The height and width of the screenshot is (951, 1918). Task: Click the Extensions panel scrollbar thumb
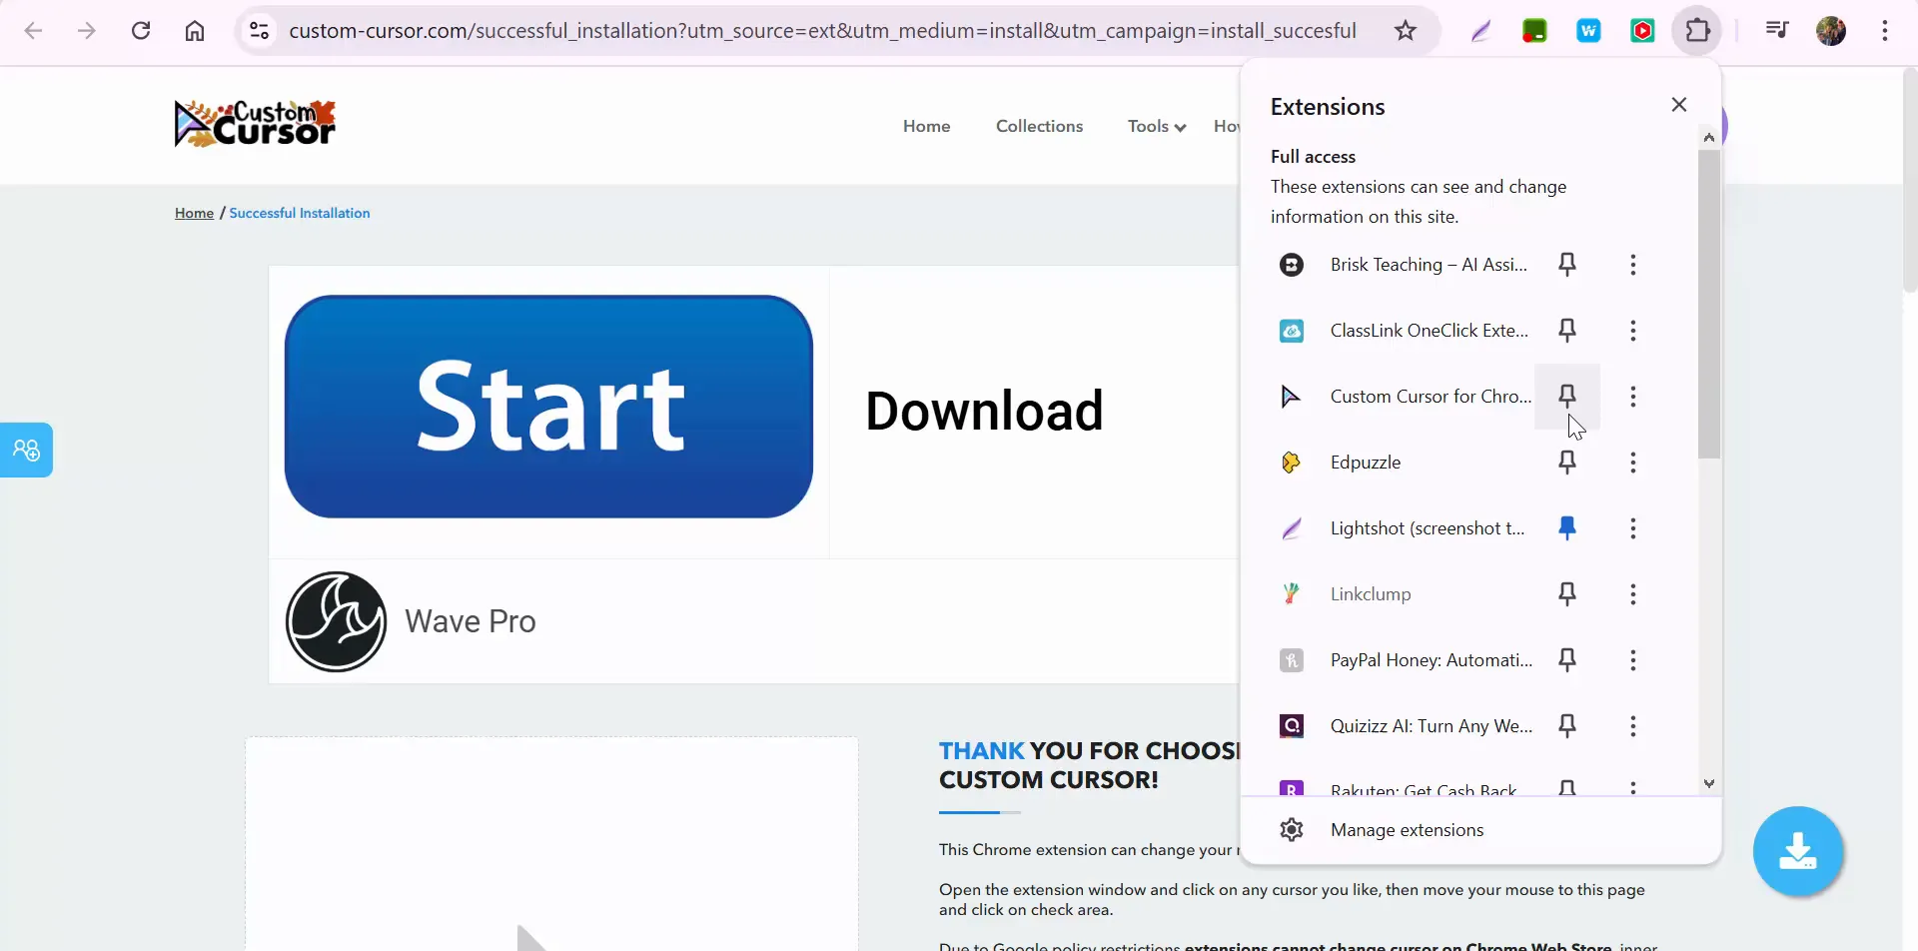click(x=1709, y=305)
